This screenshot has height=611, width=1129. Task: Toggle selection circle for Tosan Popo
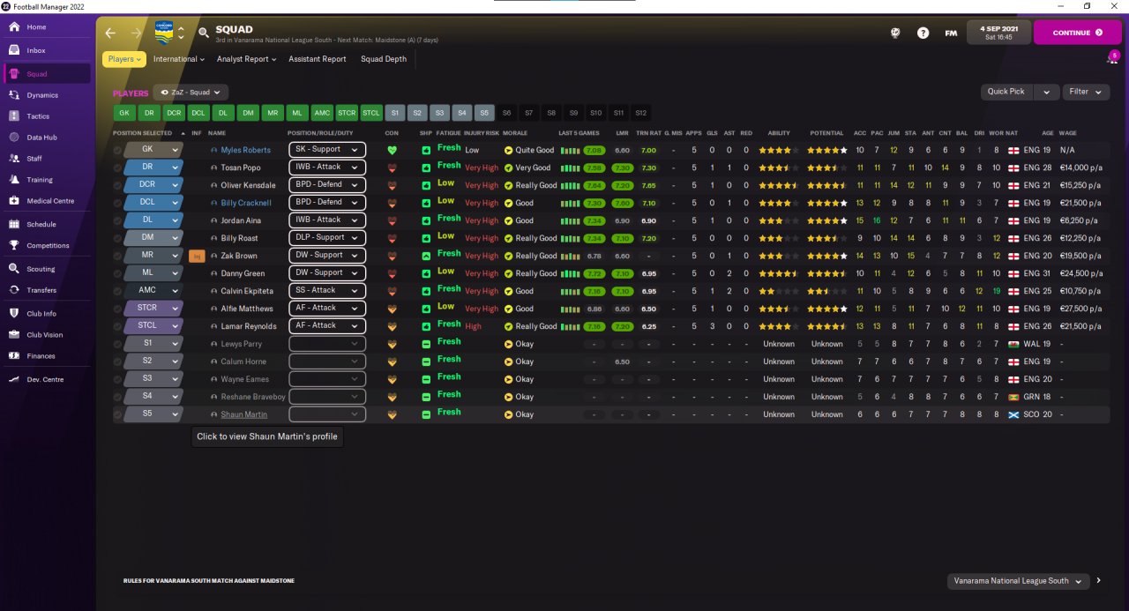pyautogui.click(x=117, y=168)
